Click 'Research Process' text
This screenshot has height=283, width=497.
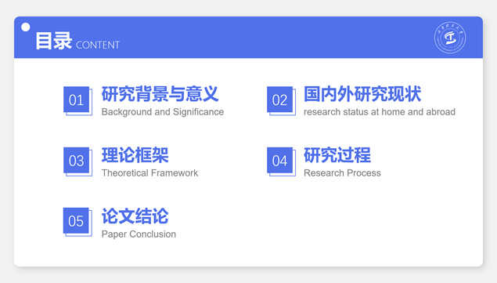coord(342,172)
